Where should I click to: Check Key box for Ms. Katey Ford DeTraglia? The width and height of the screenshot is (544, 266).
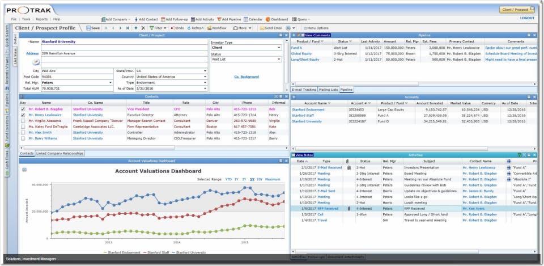click(x=23, y=126)
